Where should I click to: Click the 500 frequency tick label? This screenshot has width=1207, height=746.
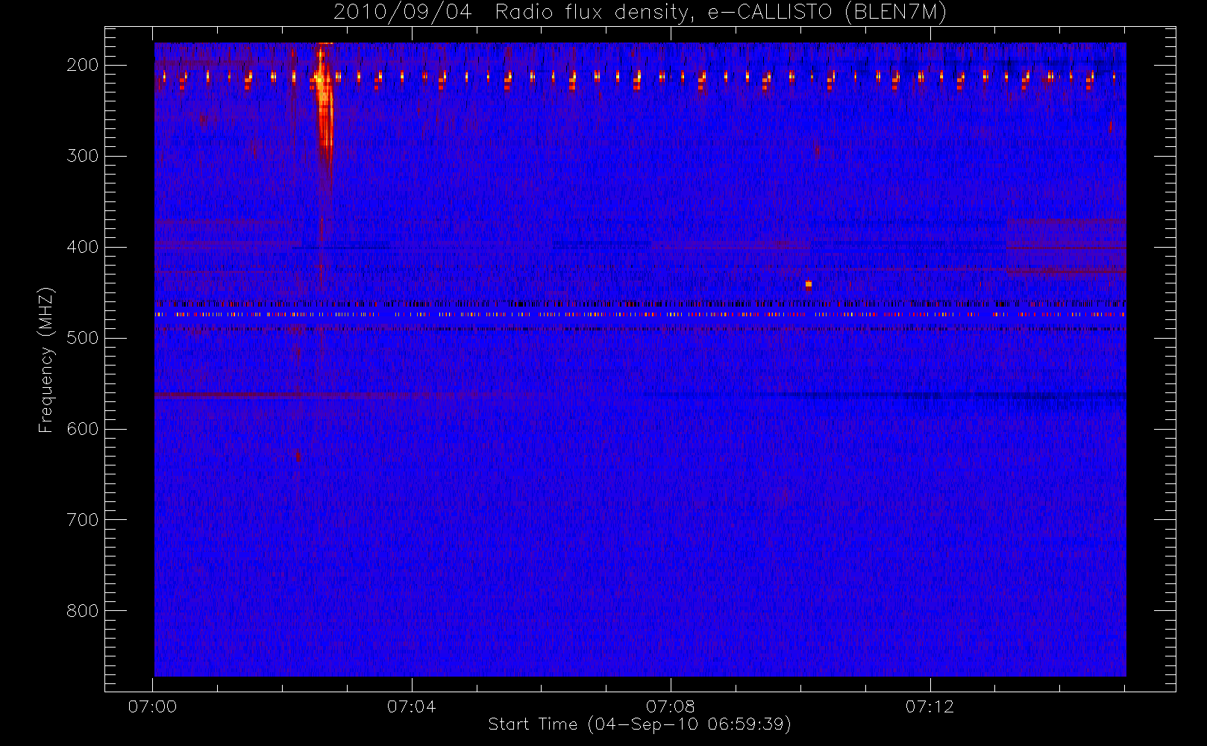[83, 338]
